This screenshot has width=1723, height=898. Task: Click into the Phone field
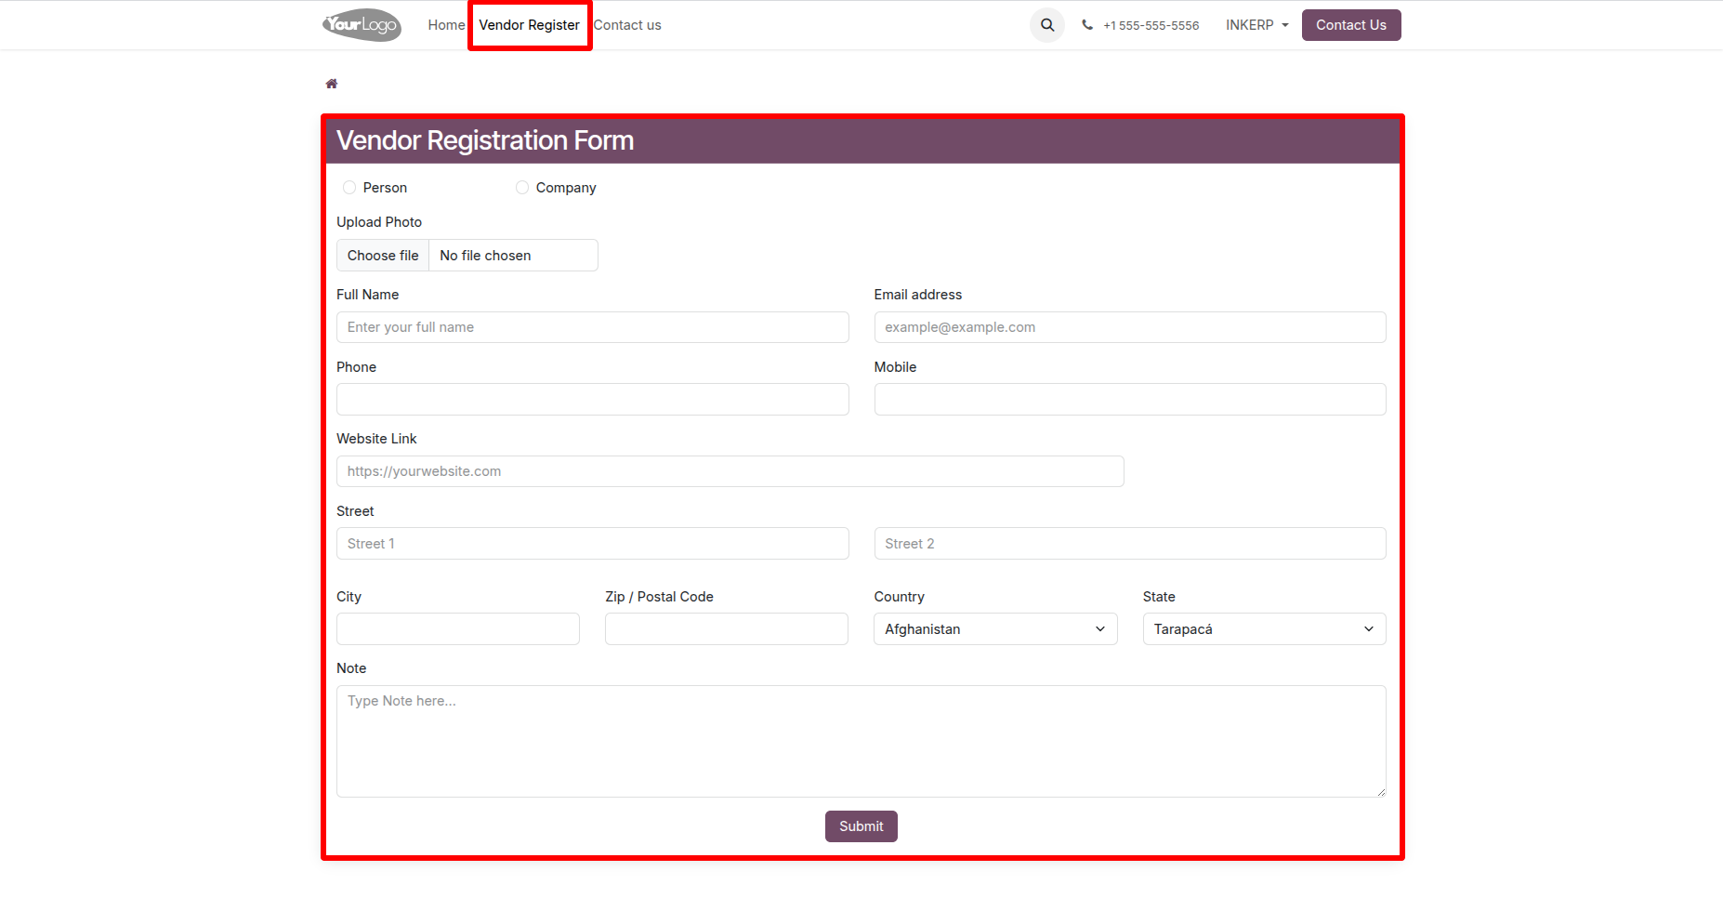593,400
